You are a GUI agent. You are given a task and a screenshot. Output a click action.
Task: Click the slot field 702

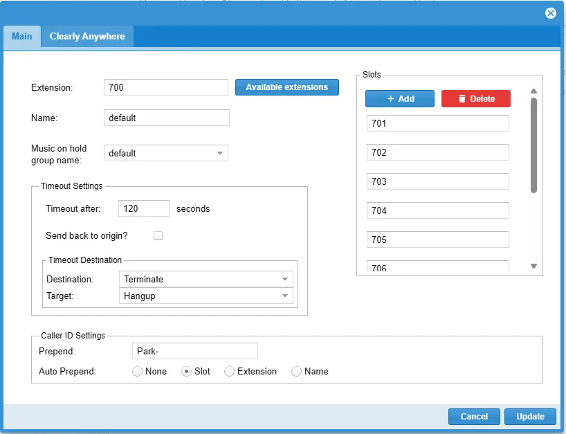pos(438,152)
